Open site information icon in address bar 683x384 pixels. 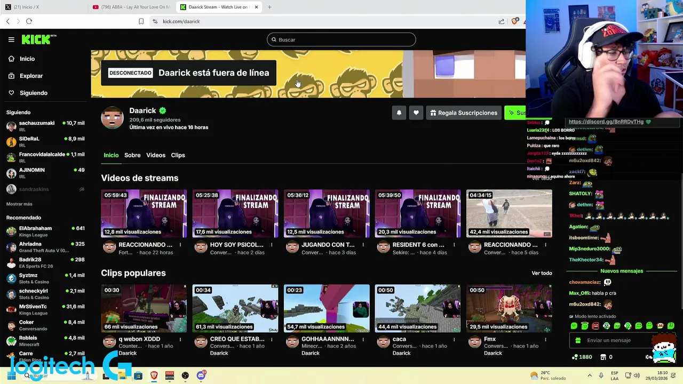coord(155,21)
